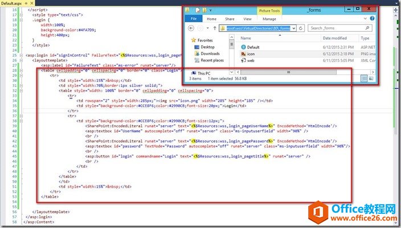Viewport: 401px width, 228px height.
Task: Open the recent locations dropdown arrow
Action: pyautogui.click(x=208, y=28)
